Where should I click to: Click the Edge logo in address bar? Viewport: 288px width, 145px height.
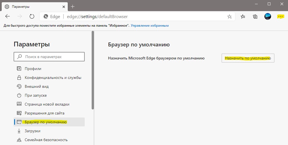click(x=46, y=17)
